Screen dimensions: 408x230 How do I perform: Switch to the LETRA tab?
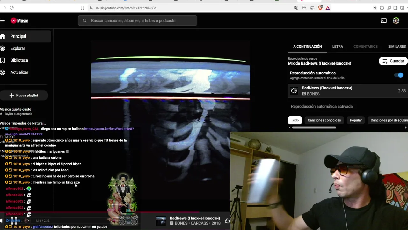click(x=338, y=46)
